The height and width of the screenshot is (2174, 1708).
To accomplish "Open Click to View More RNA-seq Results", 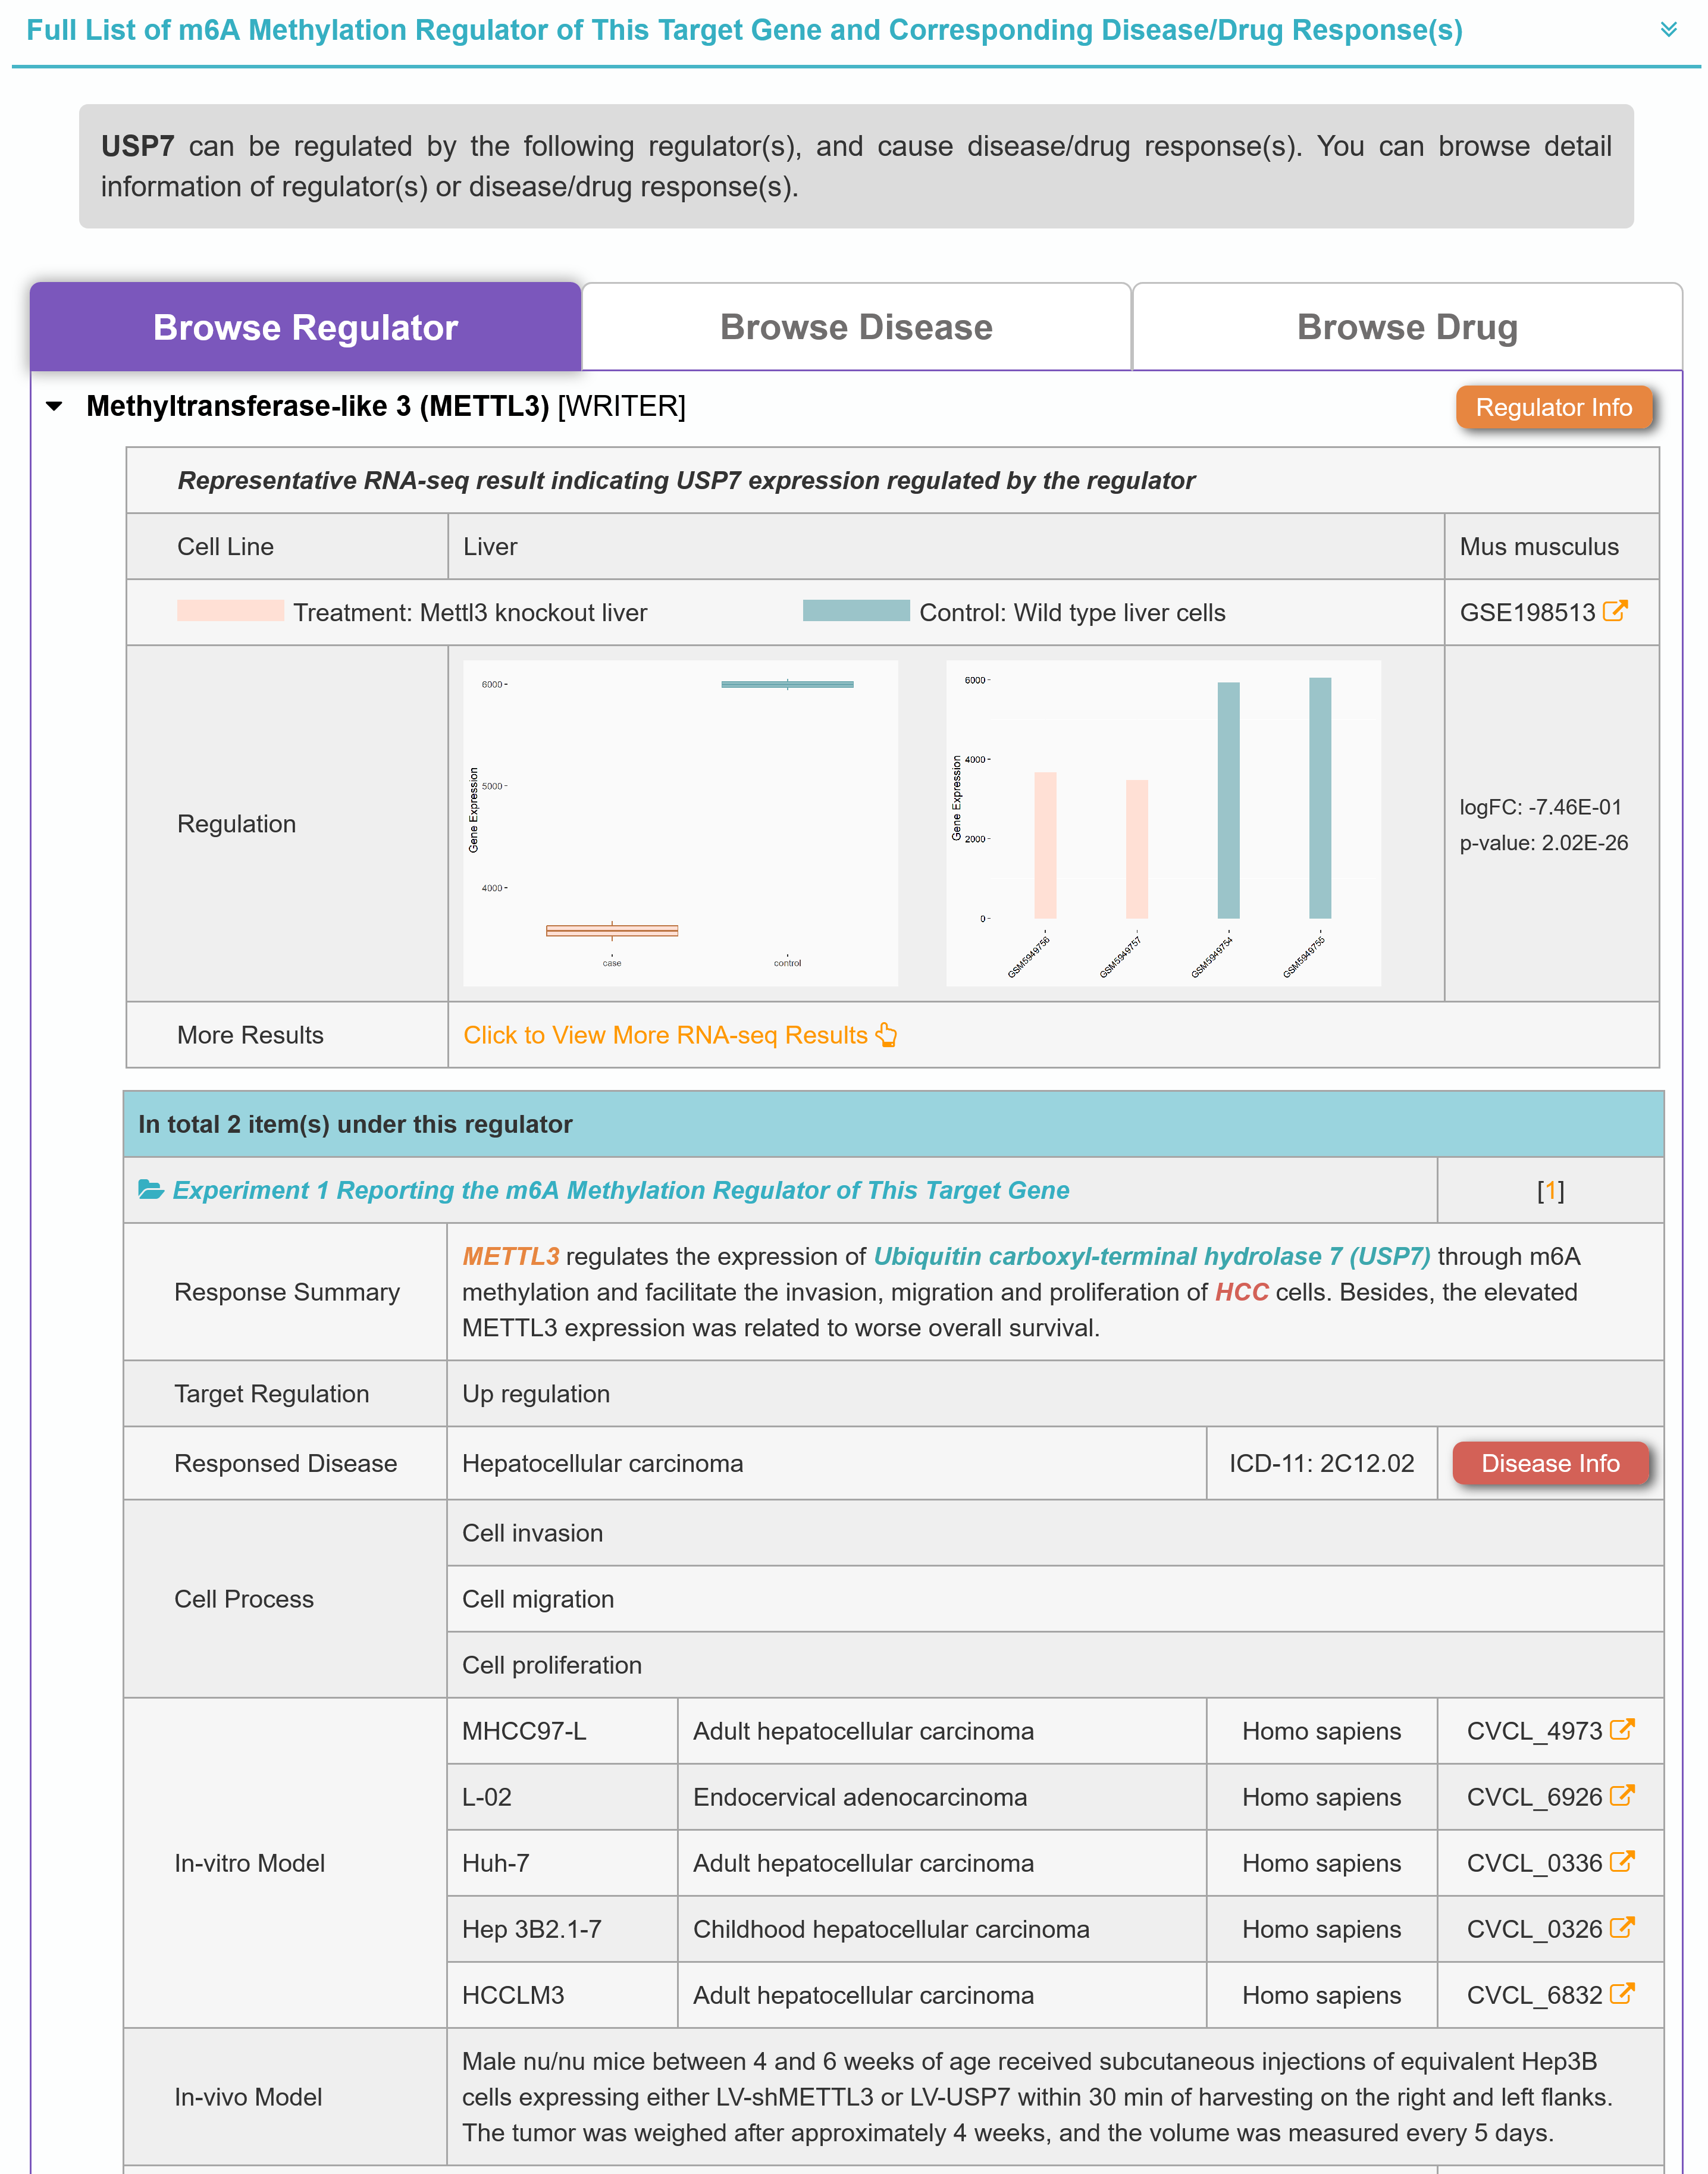I will [665, 1035].
